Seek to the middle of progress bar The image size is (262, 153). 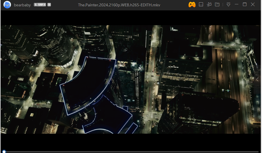(131, 152)
